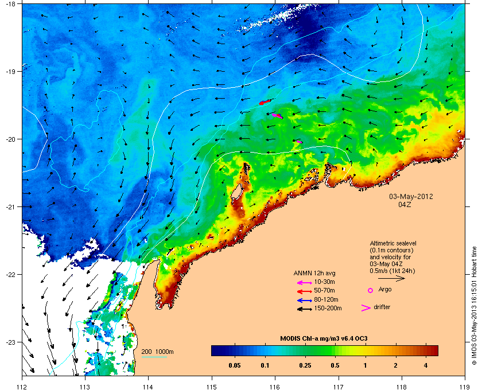Screen dimensions: 482x390
Task: Click the longitude label '119'
Action: point(465,387)
